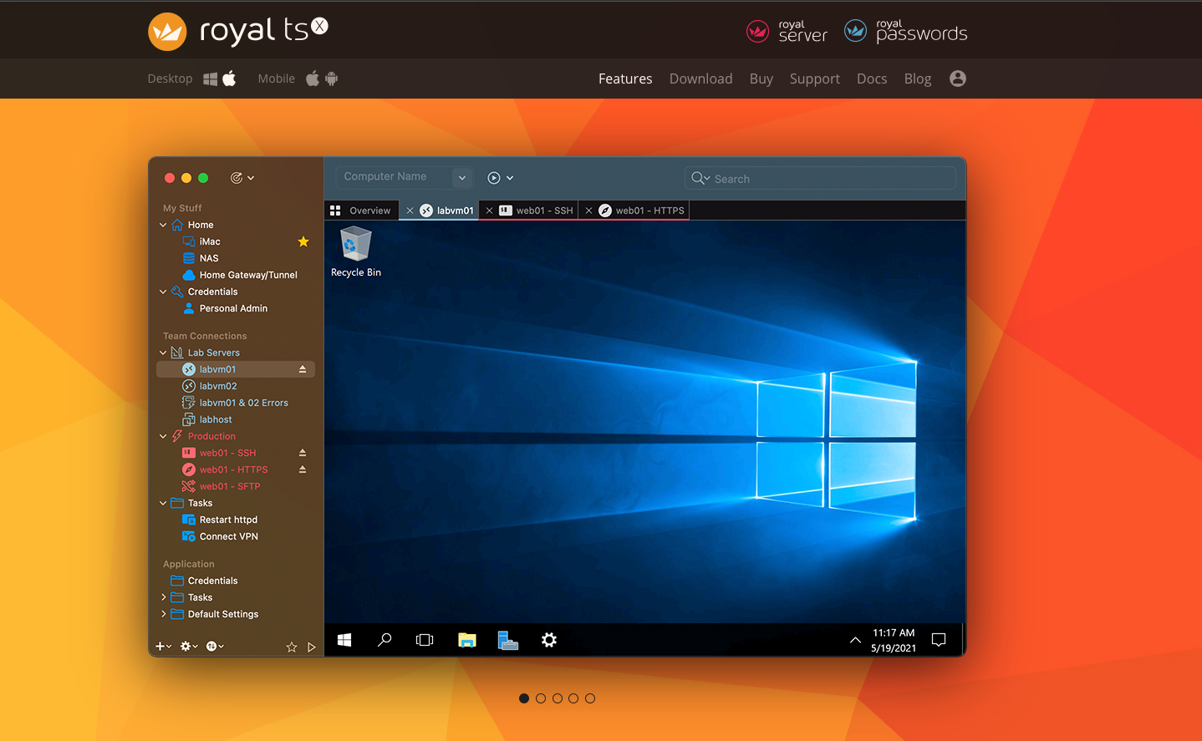This screenshot has height=741, width=1202.
Task: Open File Explorer from the taskbar
Action: [467, 640]
